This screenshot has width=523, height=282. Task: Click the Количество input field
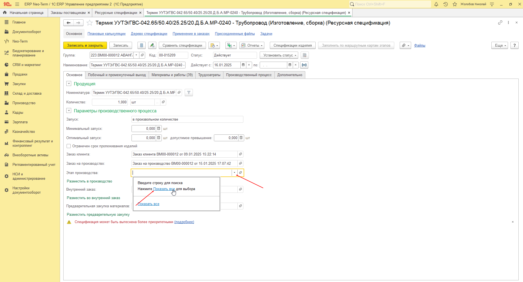(x=110, y=102)
